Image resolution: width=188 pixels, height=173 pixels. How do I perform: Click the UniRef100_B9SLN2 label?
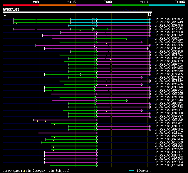169,35
